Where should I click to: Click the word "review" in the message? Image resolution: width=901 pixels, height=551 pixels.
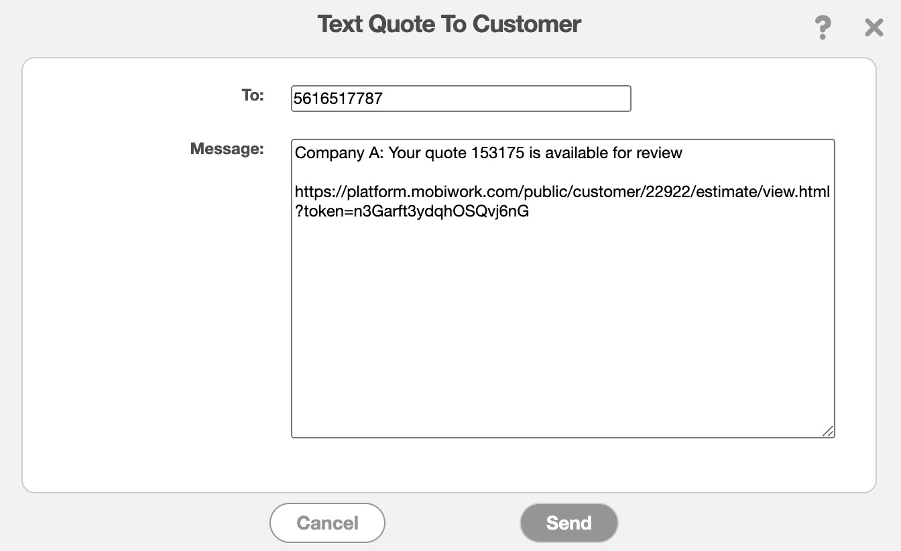660,153
